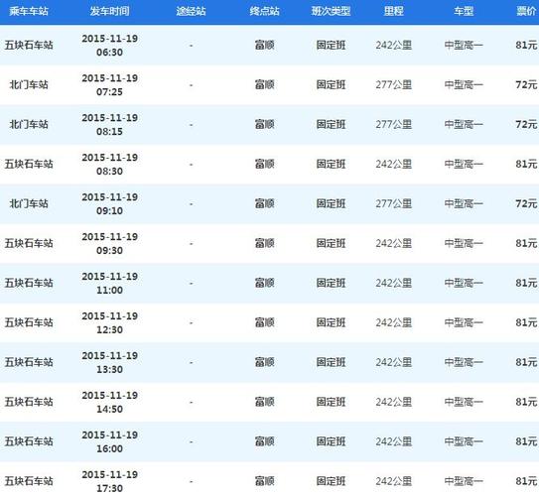Screen dimensions: 539x496
Task: Click the 途经站 column header
Action: click(x=191, y=11)
